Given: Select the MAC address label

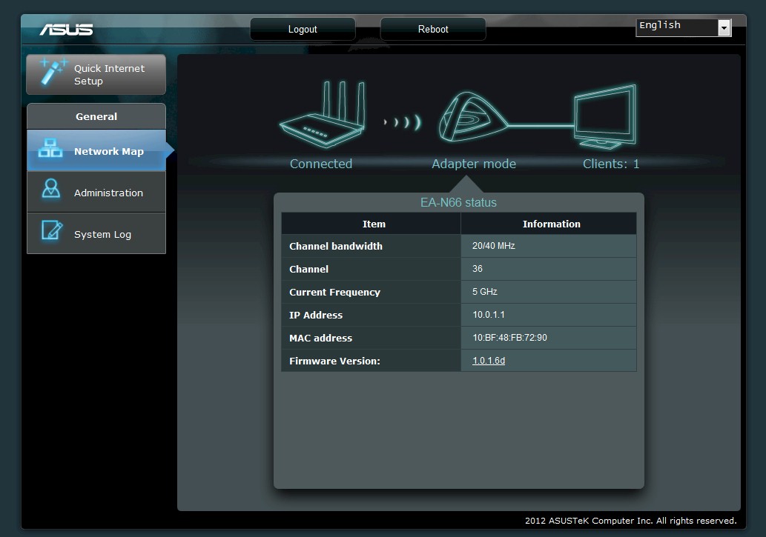Looking at the screenshot, I should click(x=320, y=338).
